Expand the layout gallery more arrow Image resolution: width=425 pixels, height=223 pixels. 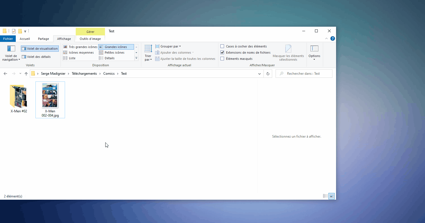(137, 58)
